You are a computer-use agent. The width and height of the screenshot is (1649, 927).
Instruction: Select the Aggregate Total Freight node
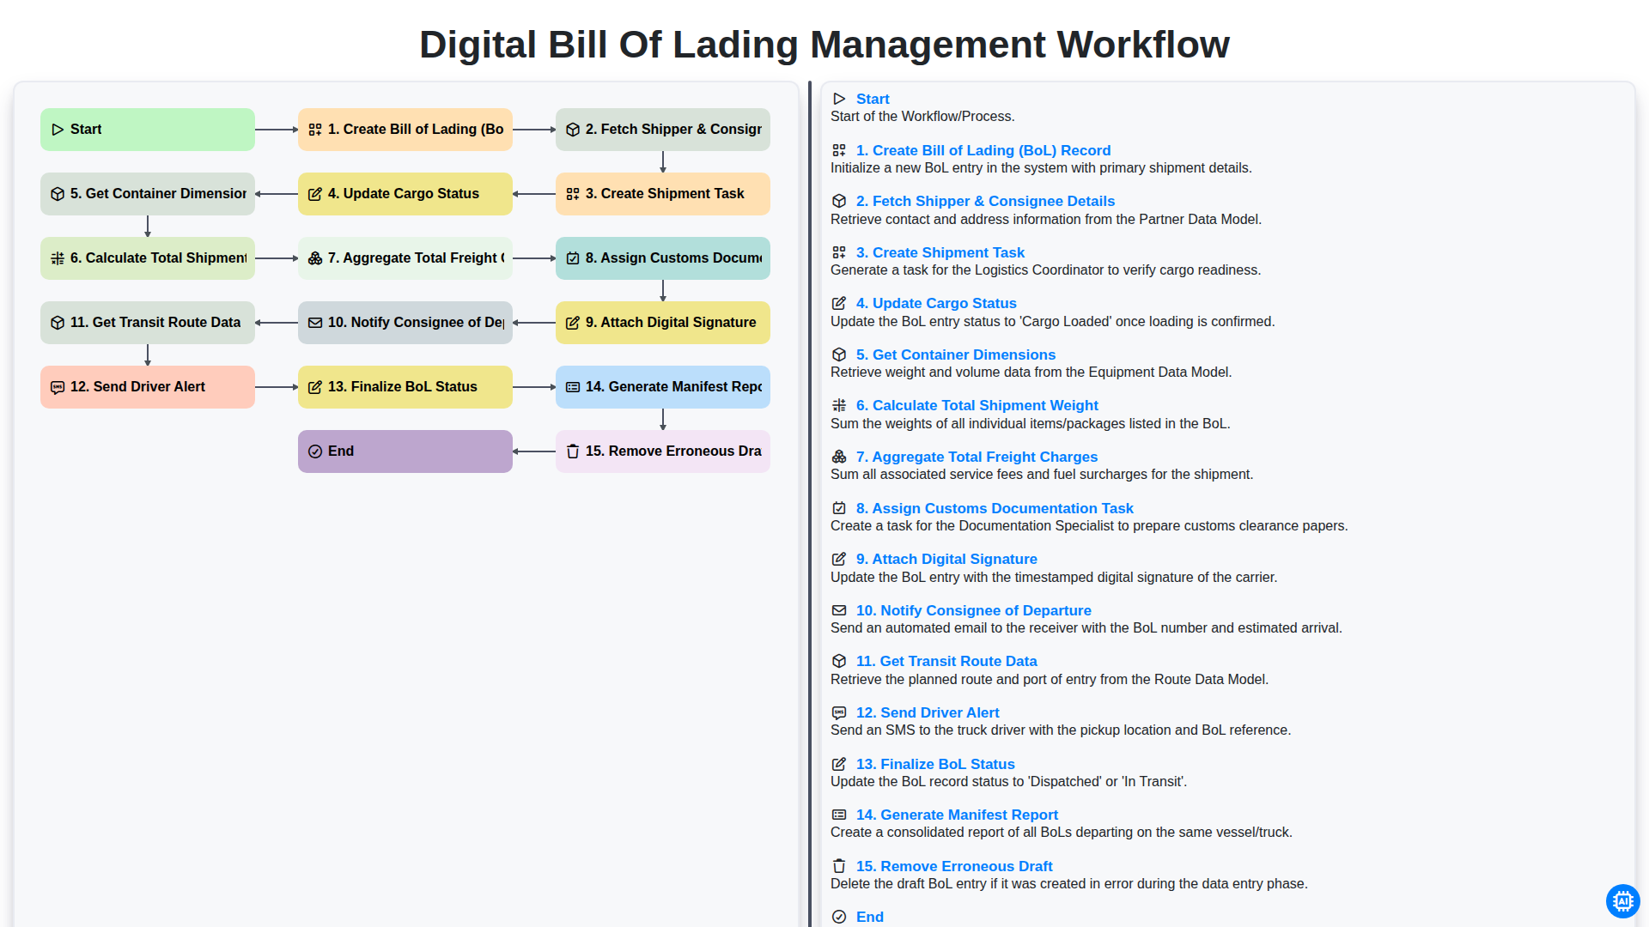[405, 258]
